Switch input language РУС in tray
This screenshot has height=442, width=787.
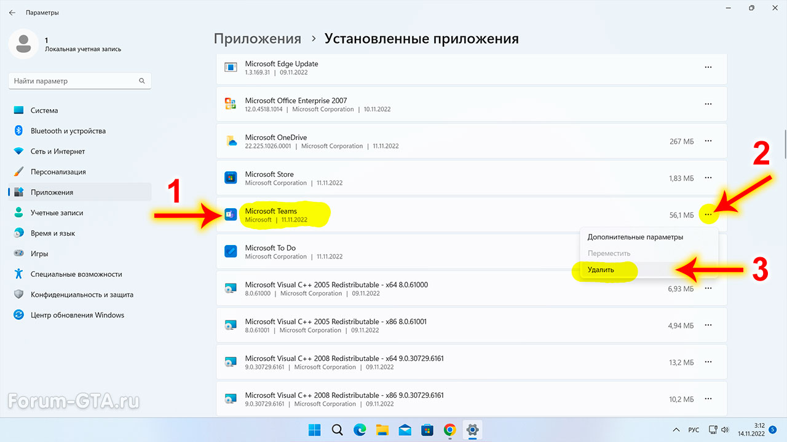tap(694, 430)
